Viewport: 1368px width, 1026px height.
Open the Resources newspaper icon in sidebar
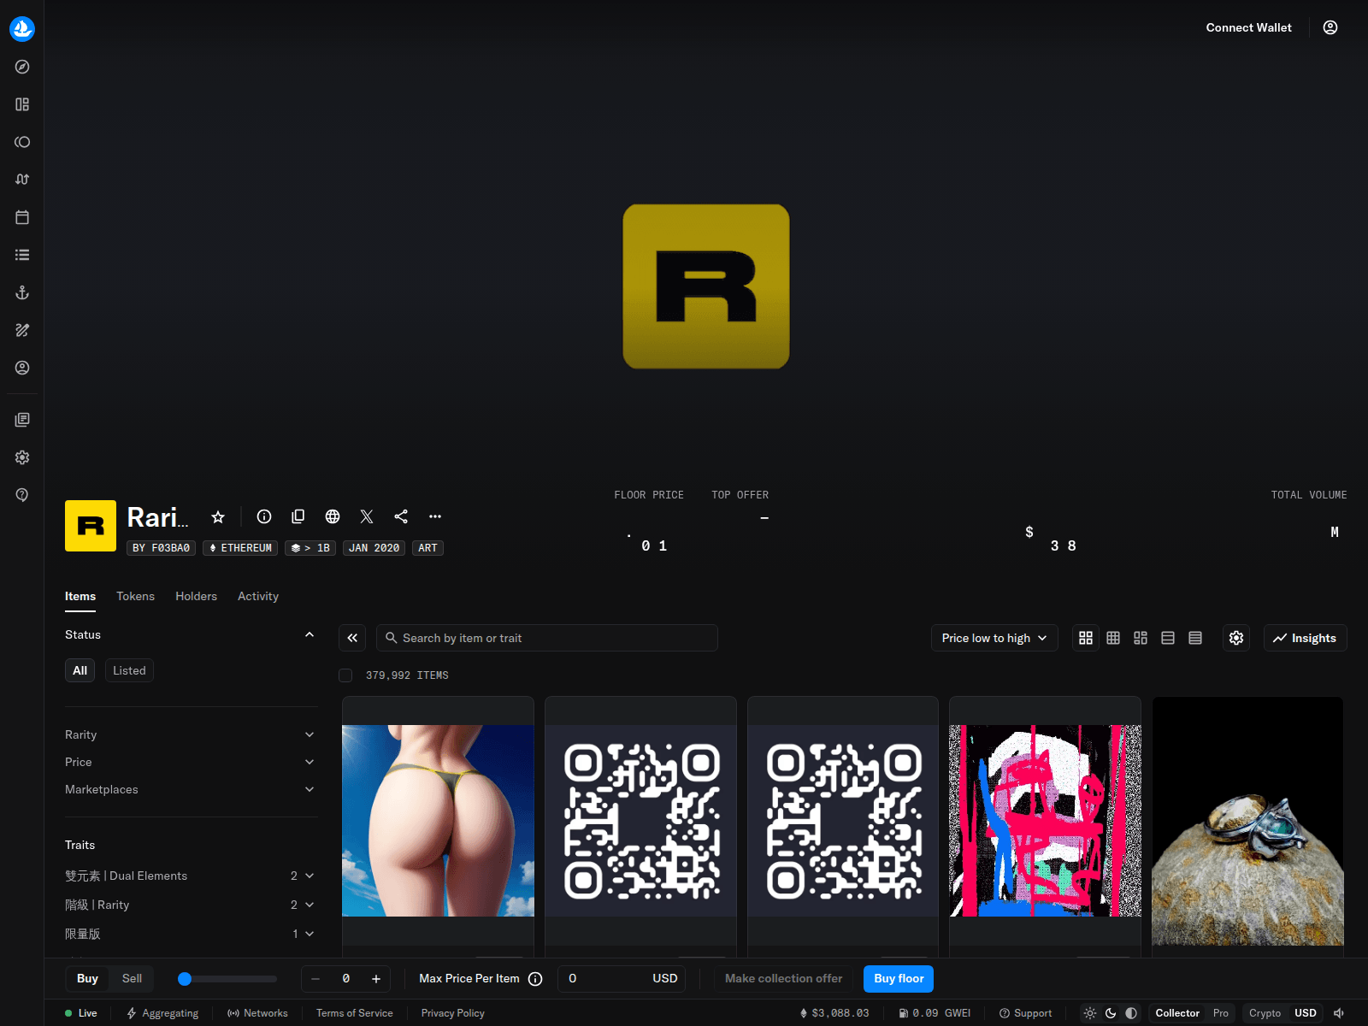pyautogui.click(x=22, y=420)
